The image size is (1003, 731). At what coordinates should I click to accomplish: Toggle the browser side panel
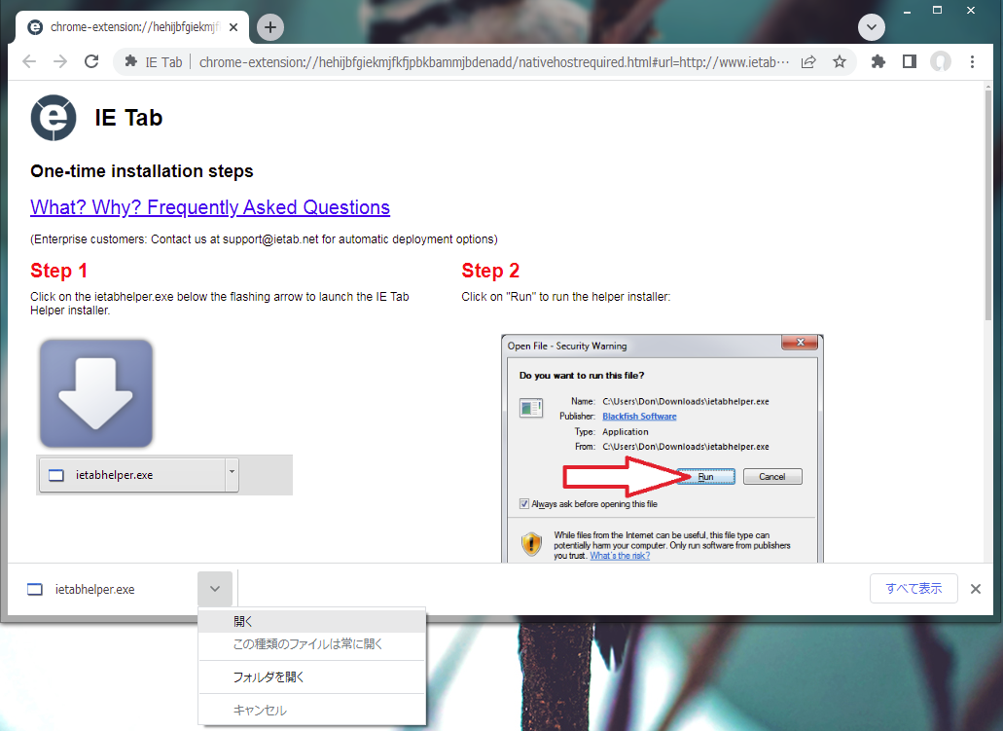click(x=909, y=61)
